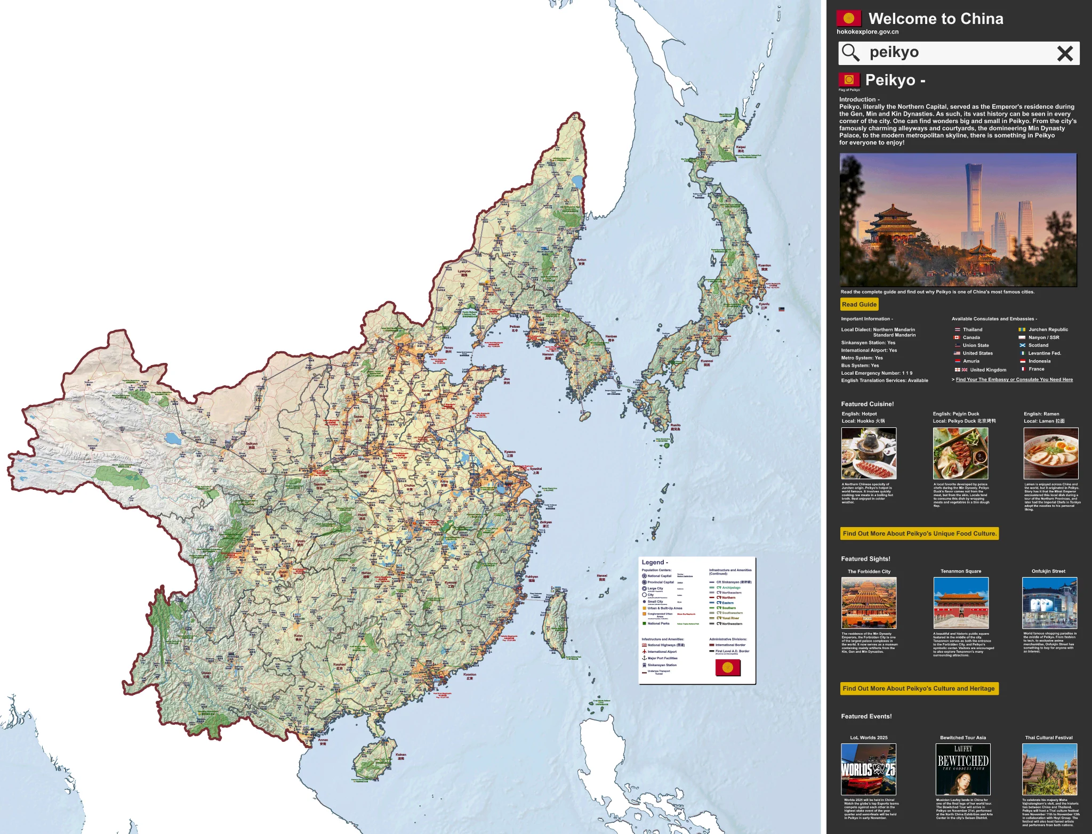The height and width of the screenshot is (834, 1092).
Task: Click the International Airport legend icon
Action: (x=644, y=651)
